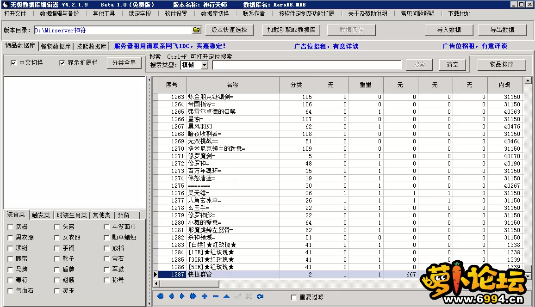Open the 数据库切换 menu
The image size is (535, 307).
(215, 13)
